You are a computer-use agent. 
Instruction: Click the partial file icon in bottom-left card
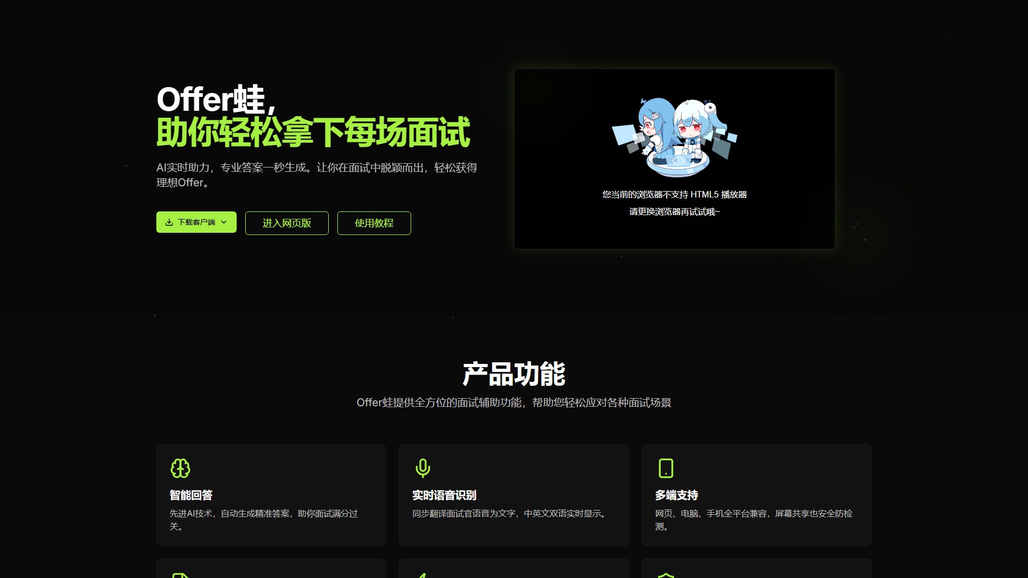tap(180, 575)
